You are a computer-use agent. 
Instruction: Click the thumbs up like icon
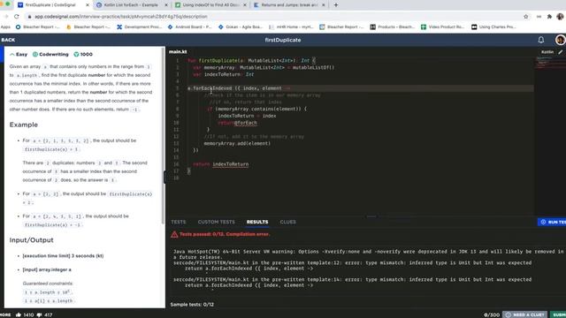[19, 314]
